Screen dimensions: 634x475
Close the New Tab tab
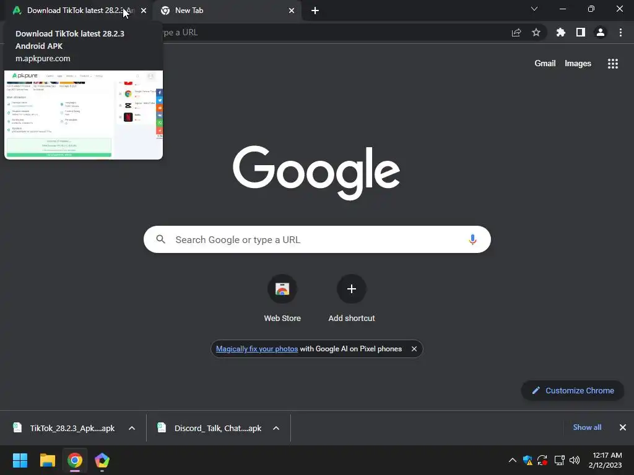pyautogui.click(x=292, y=11)
